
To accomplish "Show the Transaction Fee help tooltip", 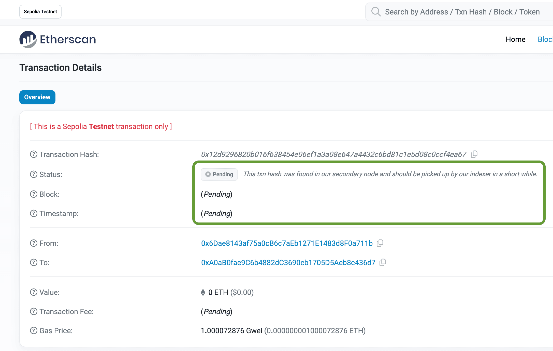I will click(33, 311).
